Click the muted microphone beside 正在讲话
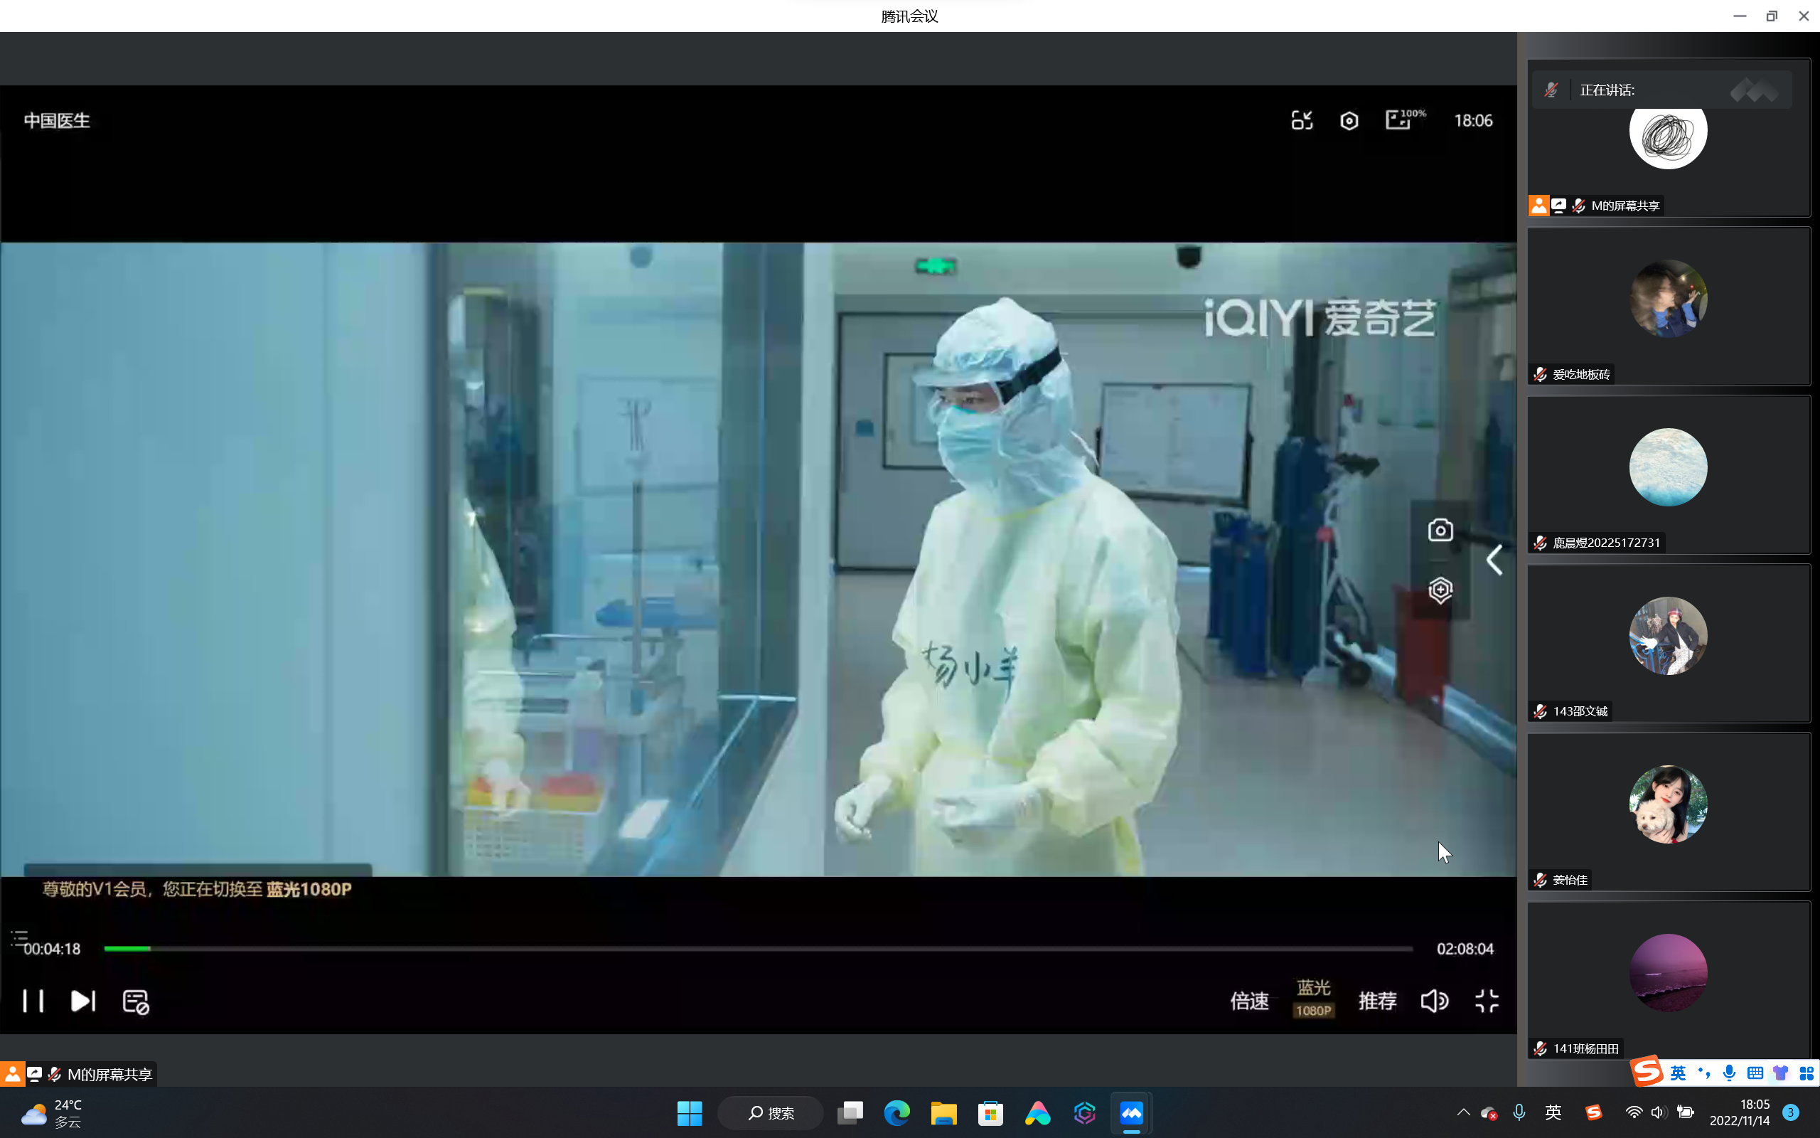1820x1138 pixels. pyautogui.click(x=1551, y=90)
